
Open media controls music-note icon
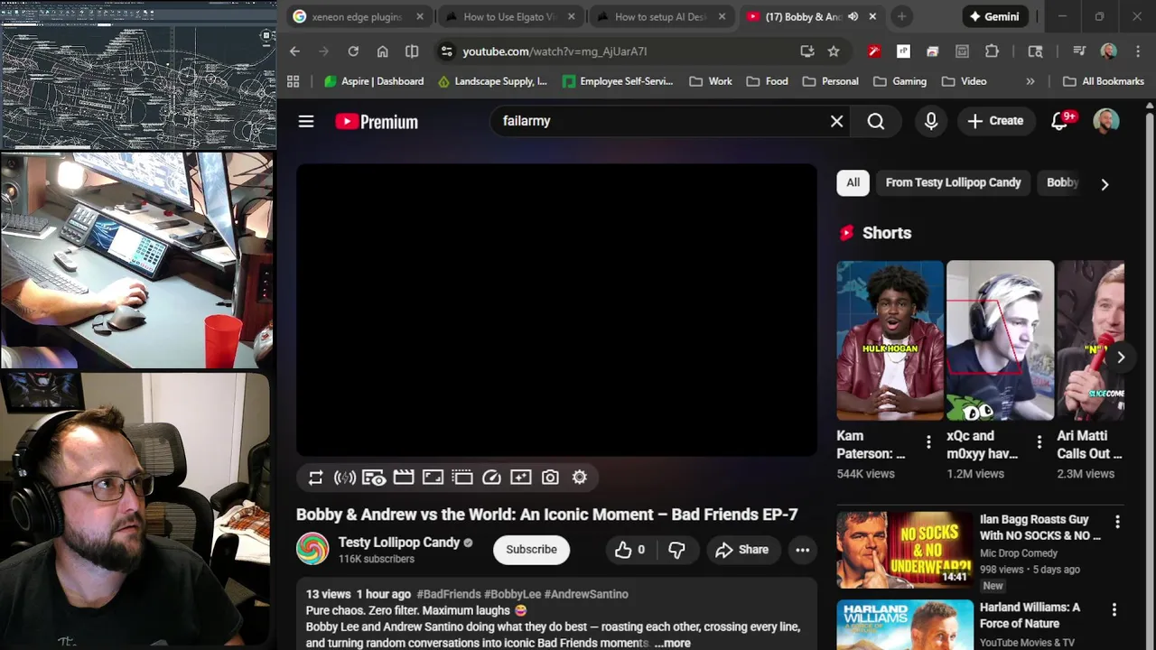(x=1079, y=51)
